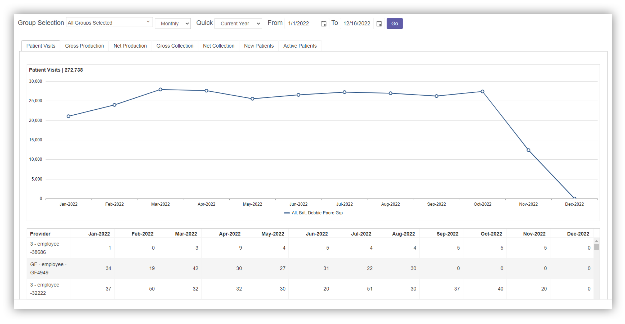Select provider row 3 - employee -32222

point(310,289)
